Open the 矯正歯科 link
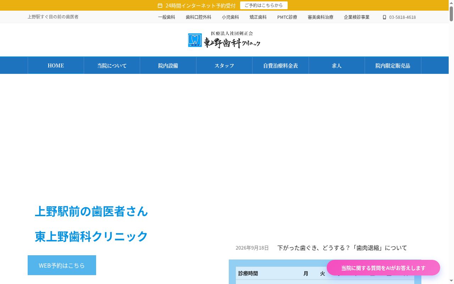 click(258, 17)
